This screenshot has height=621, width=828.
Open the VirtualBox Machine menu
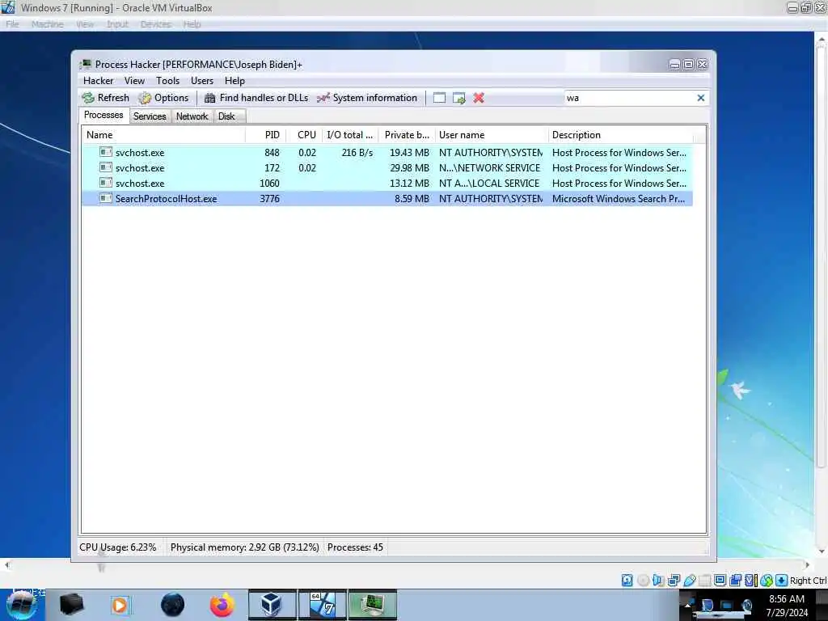(x=48, y=24)
